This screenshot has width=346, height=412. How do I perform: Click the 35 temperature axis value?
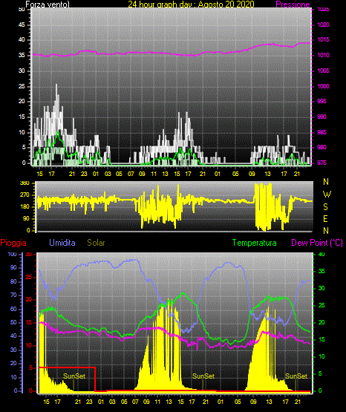pos(321,271)
